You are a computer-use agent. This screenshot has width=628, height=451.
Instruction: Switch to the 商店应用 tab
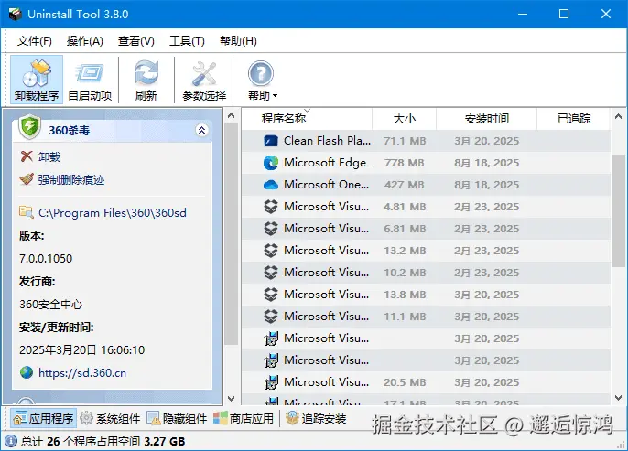[x=244, y=419]
